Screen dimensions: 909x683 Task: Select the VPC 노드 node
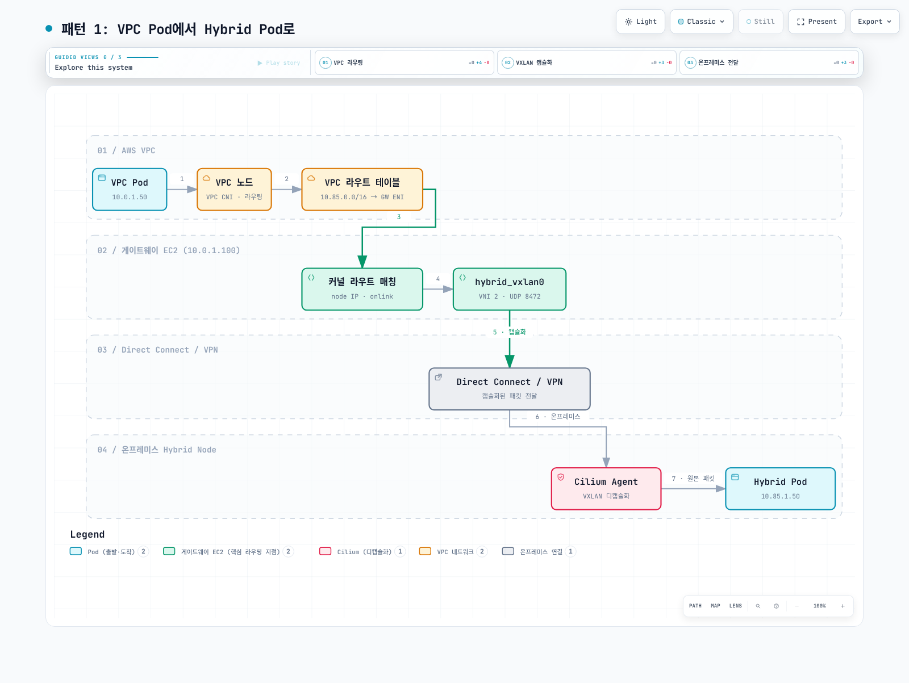(234, 190)
